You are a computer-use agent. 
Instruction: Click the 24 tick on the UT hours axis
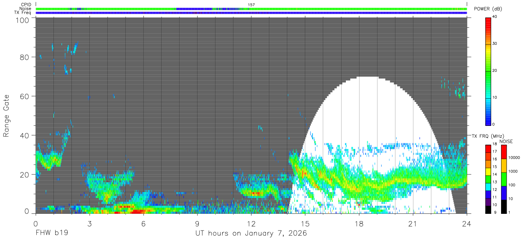pyautogui.click(x=467, y=223)
